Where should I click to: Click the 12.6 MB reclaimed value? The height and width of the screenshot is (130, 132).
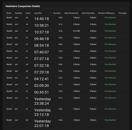tap(76, 31)
